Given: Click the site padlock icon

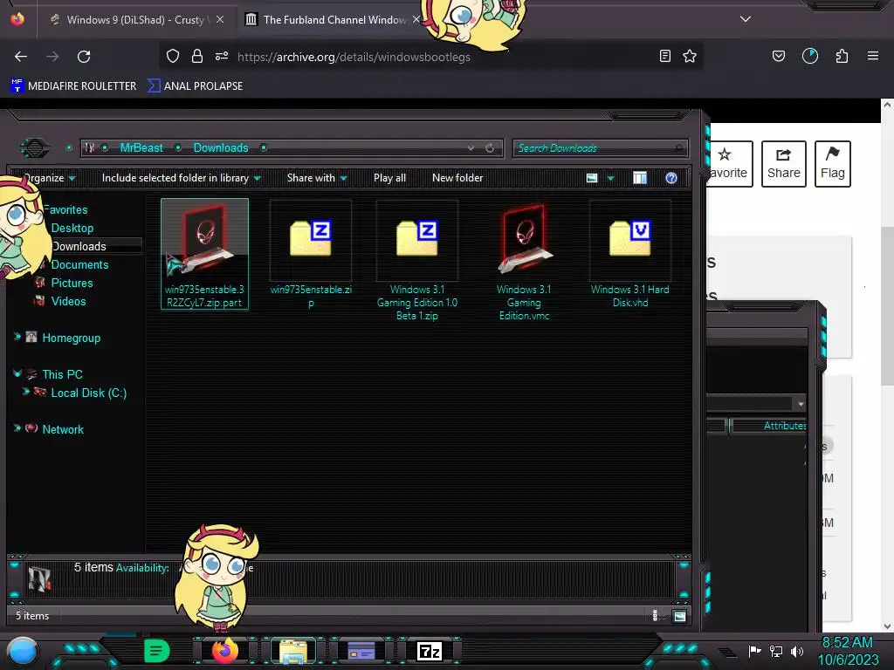Looking at the screenshot, I should 197,56.
